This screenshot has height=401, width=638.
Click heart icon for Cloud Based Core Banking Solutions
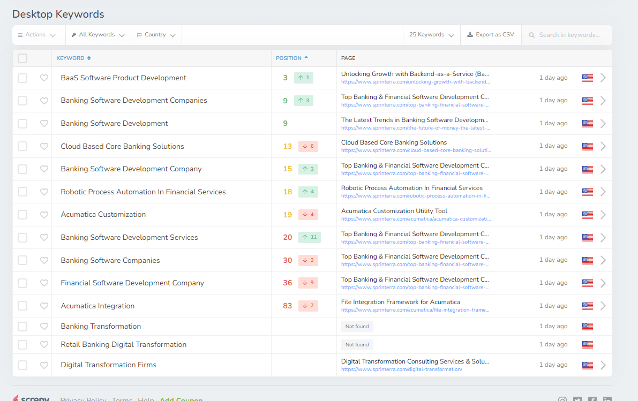pyautogui.click(x=44, y=146)
